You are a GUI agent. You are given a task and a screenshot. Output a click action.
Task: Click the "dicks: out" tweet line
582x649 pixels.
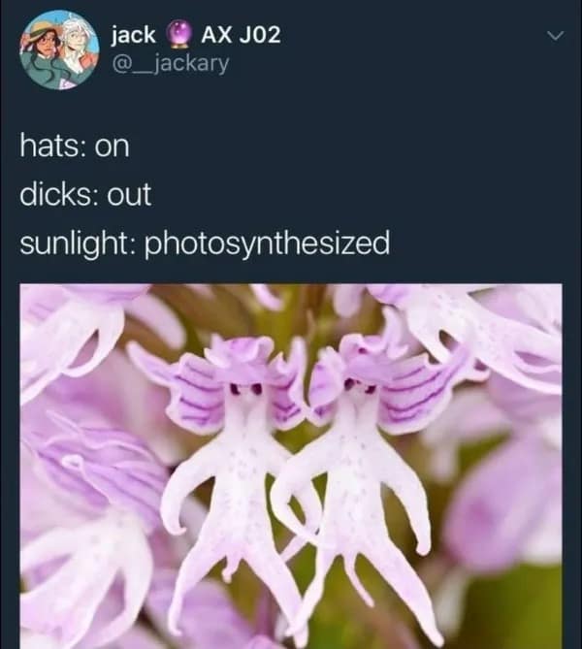(x=85, y=194)
